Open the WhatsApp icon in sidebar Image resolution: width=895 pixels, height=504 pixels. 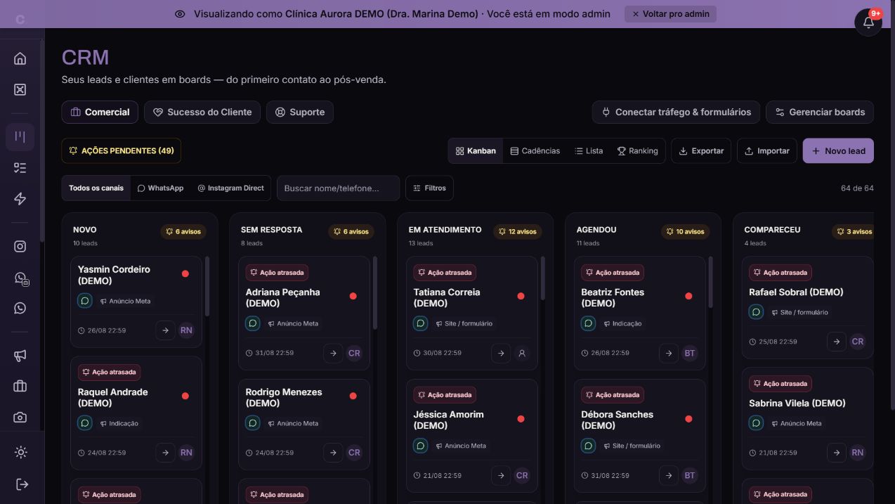(x=20, y=308)
